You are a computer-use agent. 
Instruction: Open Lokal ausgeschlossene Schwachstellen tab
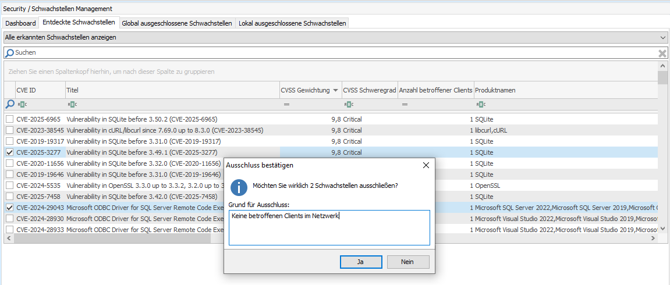click(x=292, y=23)
